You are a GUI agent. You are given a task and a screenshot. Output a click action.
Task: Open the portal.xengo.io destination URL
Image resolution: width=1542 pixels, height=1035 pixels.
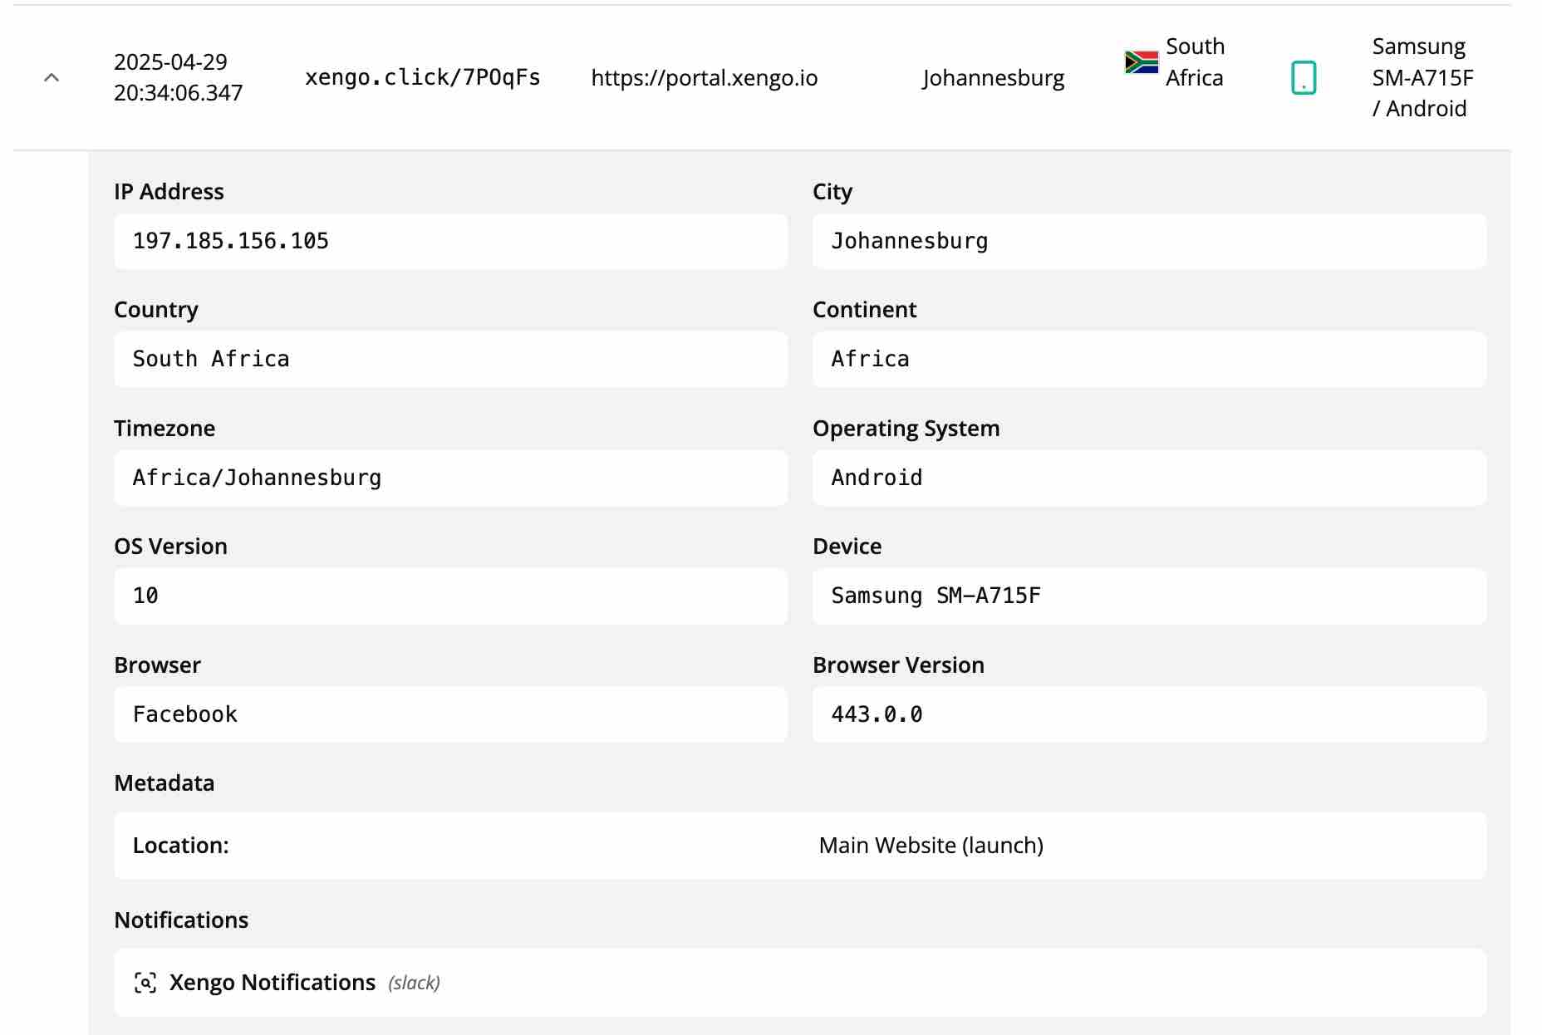point(704,77)
